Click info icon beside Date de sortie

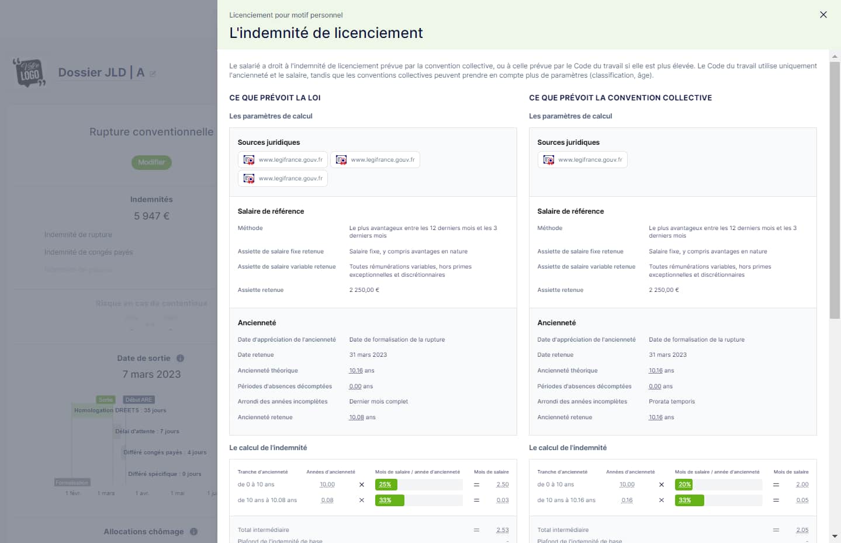click(180, 358)
